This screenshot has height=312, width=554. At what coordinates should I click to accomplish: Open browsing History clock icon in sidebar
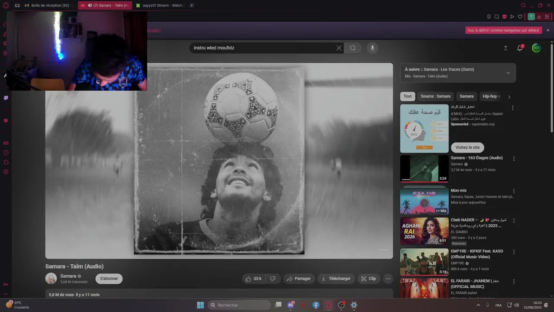(x=6, y=153)
